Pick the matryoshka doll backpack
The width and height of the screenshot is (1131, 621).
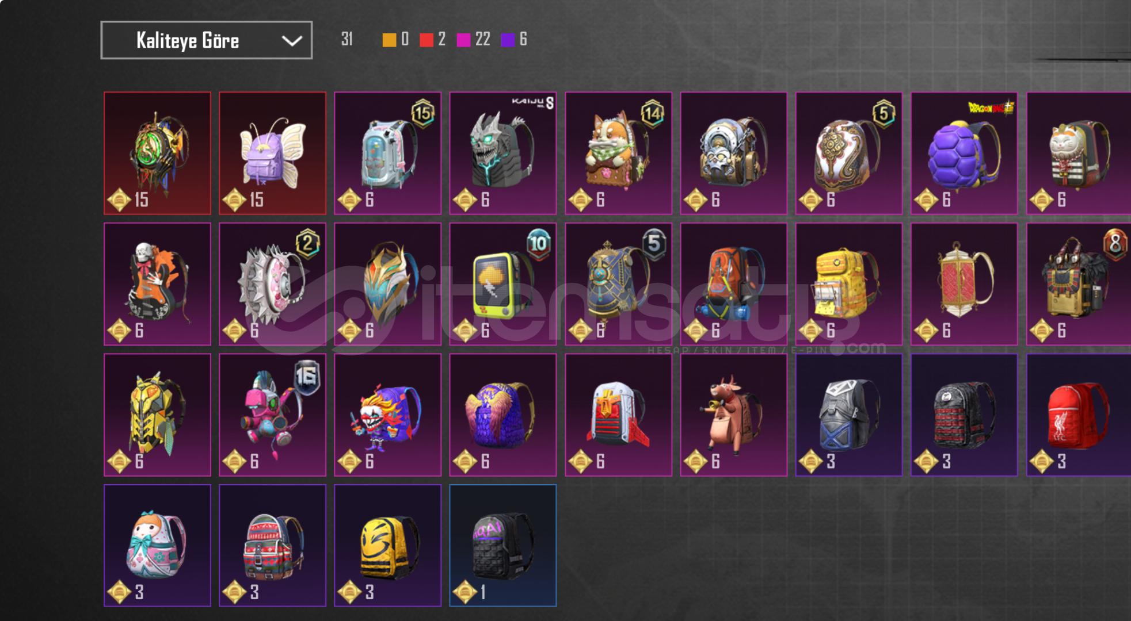click(157, 546)
